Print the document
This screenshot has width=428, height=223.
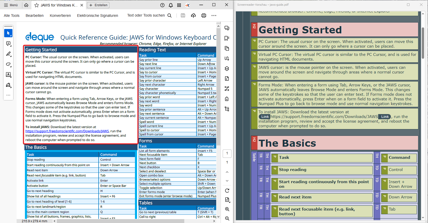pos(204,16)
